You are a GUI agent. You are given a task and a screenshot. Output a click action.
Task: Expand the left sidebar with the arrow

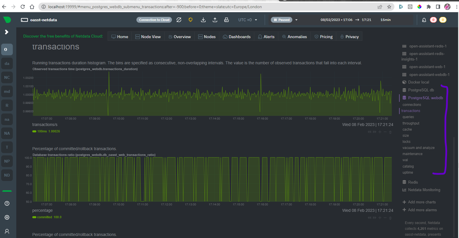point(7,32)
